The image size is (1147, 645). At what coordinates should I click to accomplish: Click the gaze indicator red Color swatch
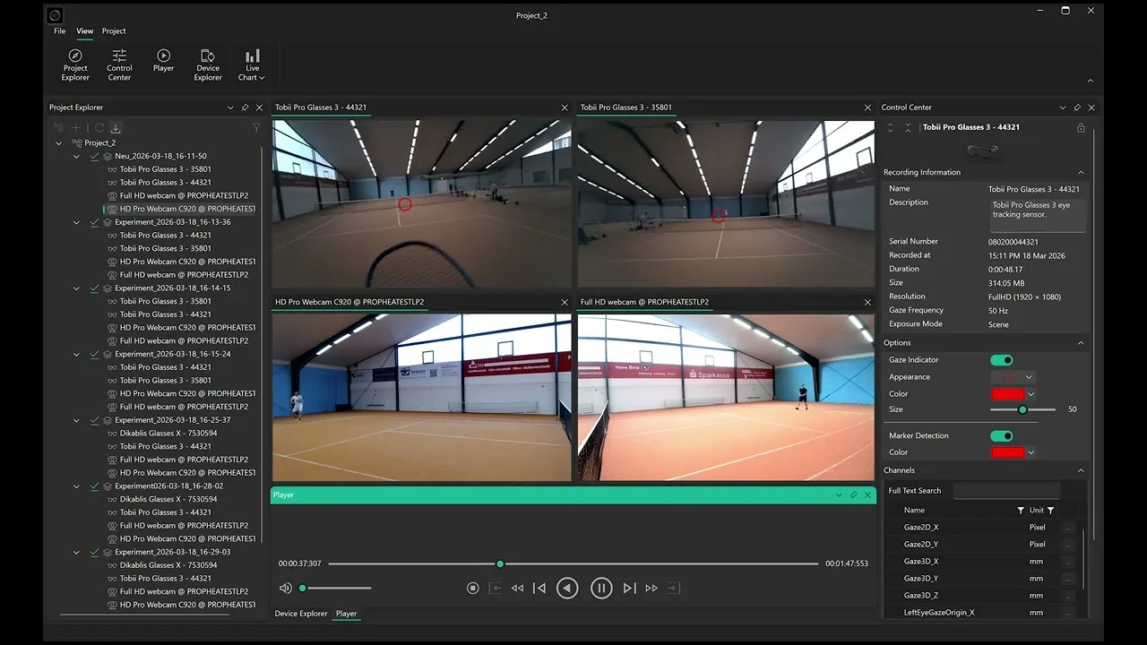(x=1007, y=394)
